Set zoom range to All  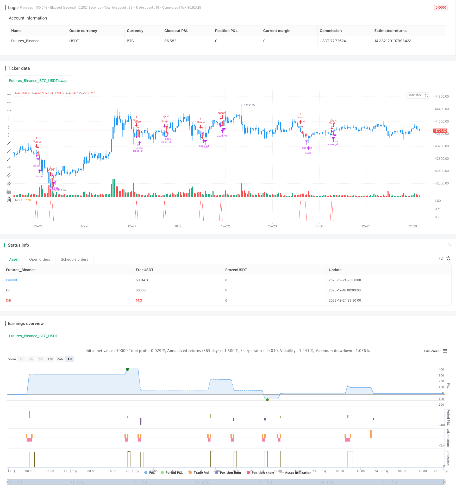click(70, 359)
